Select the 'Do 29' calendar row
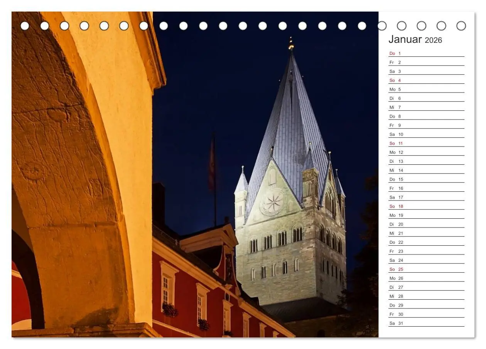This screenshot has height=349, width=486. pyautogui.click(x=426, y=305)
